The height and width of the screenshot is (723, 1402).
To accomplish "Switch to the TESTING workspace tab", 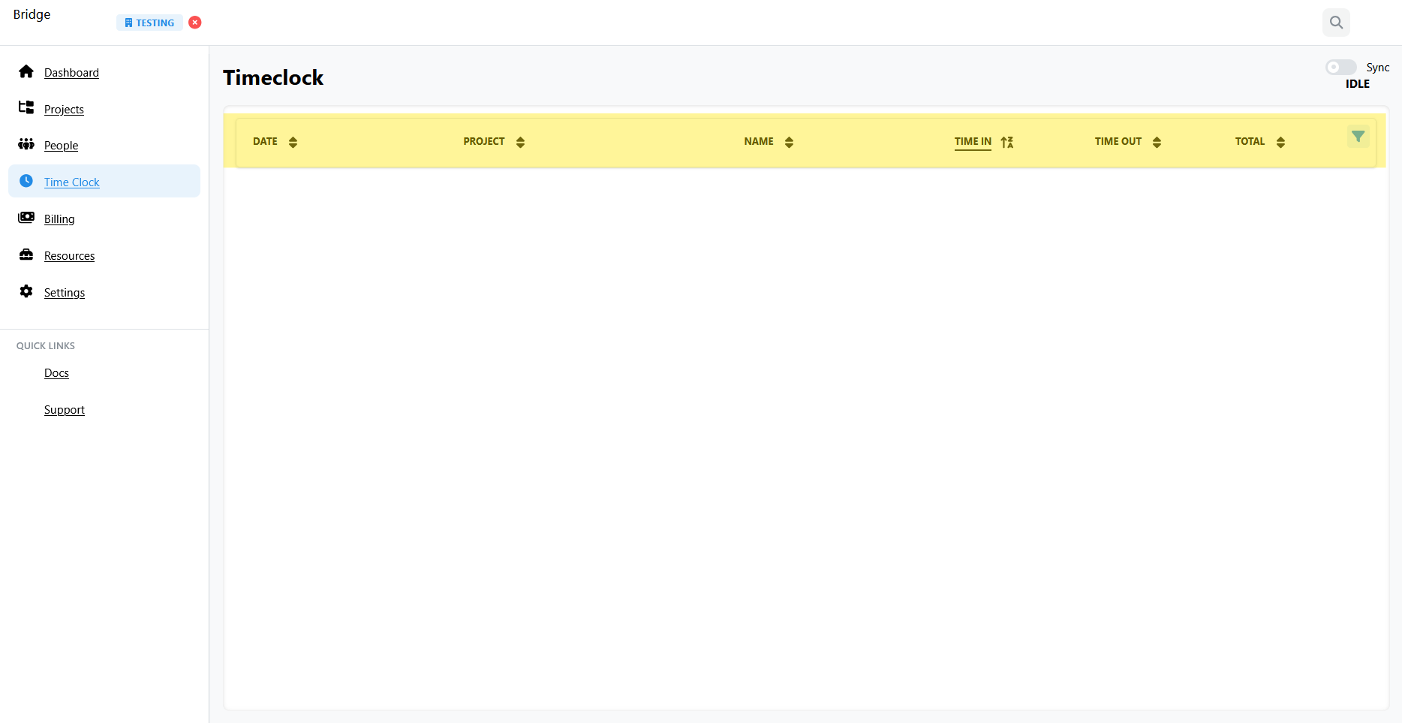I will click(149, 22).
